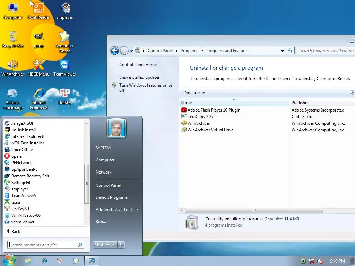Click the Start orb on the taskbar
The image size is (355, 266).
click(9, 261)
